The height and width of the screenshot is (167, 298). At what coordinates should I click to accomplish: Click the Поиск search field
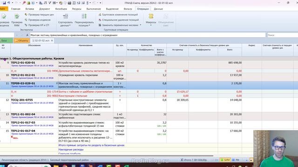(x=283, y=35)
